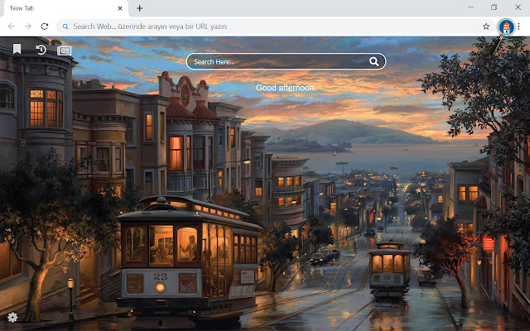Open the Chrome three-dot menu
Screen dimensions: 530x331
[x=518, y=26]
